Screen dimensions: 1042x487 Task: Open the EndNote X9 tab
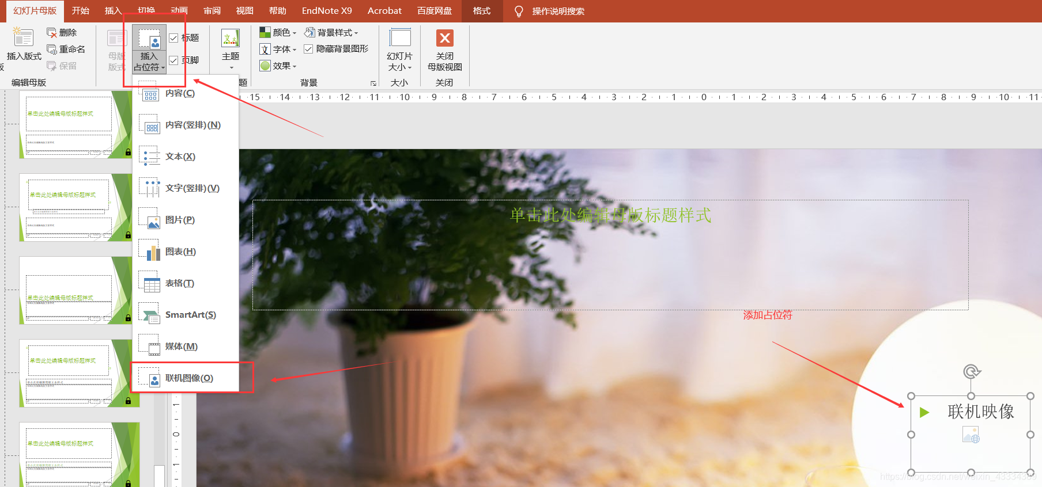[327, 11]
